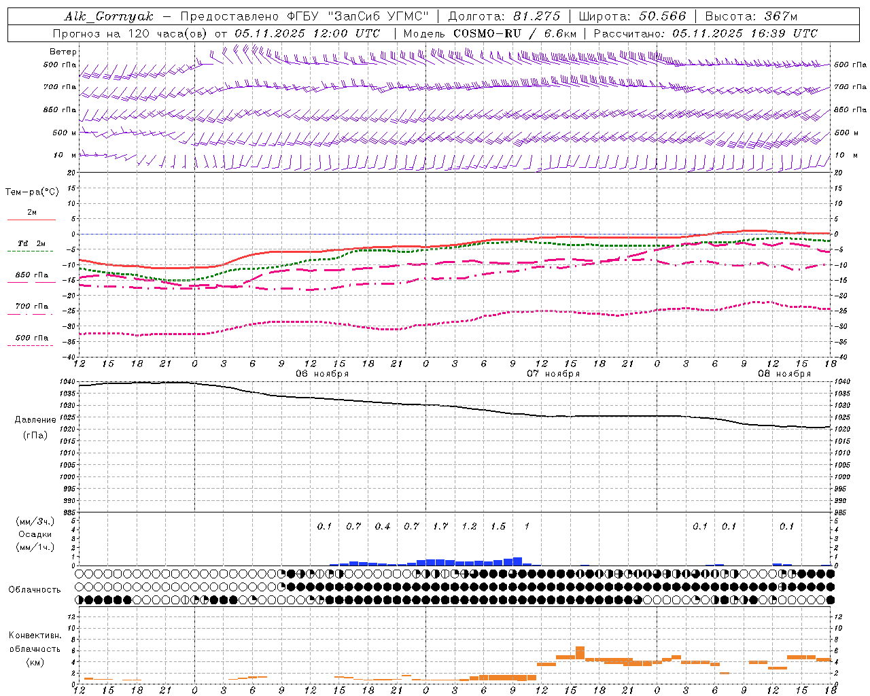Click the 'Тем-ра(°C)' axis title
The width and height of the screenshot is (870, 696).
[32, 192]
